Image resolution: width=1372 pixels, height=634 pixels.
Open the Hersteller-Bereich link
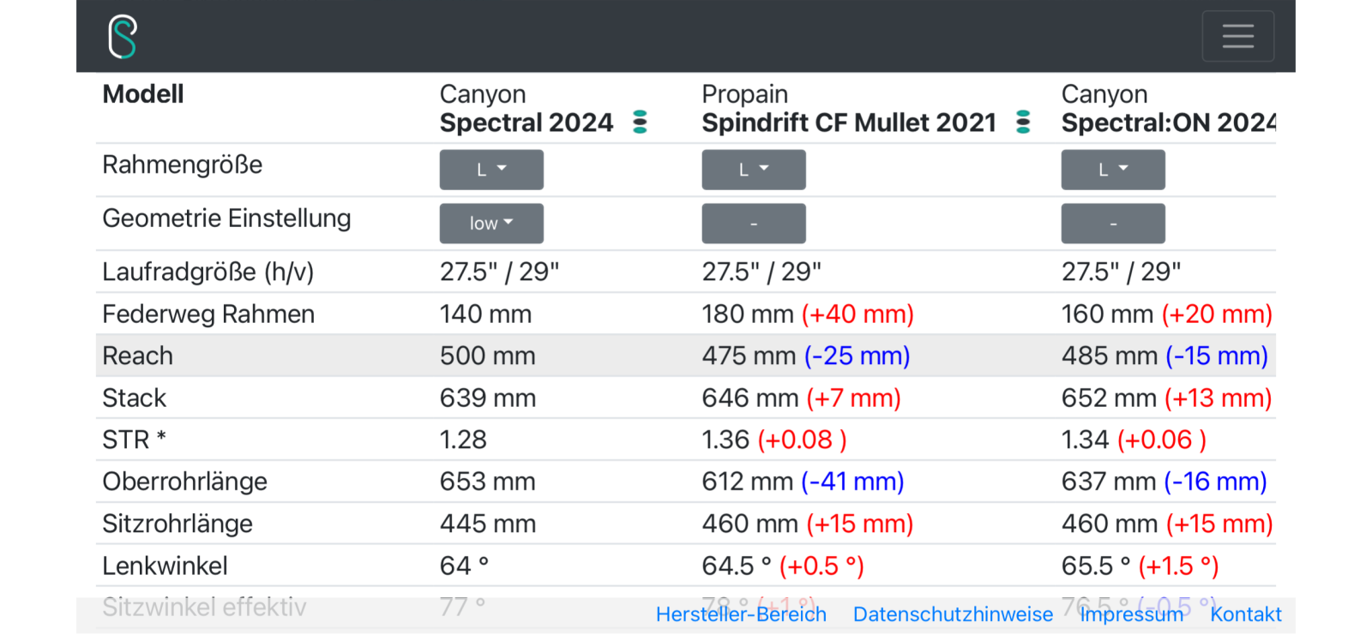click(x=741, y=614)
